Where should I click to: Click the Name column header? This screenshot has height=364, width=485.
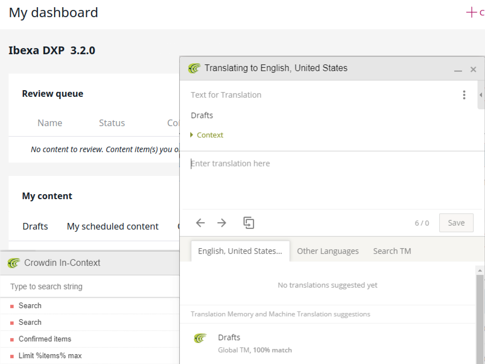(50, 123)
